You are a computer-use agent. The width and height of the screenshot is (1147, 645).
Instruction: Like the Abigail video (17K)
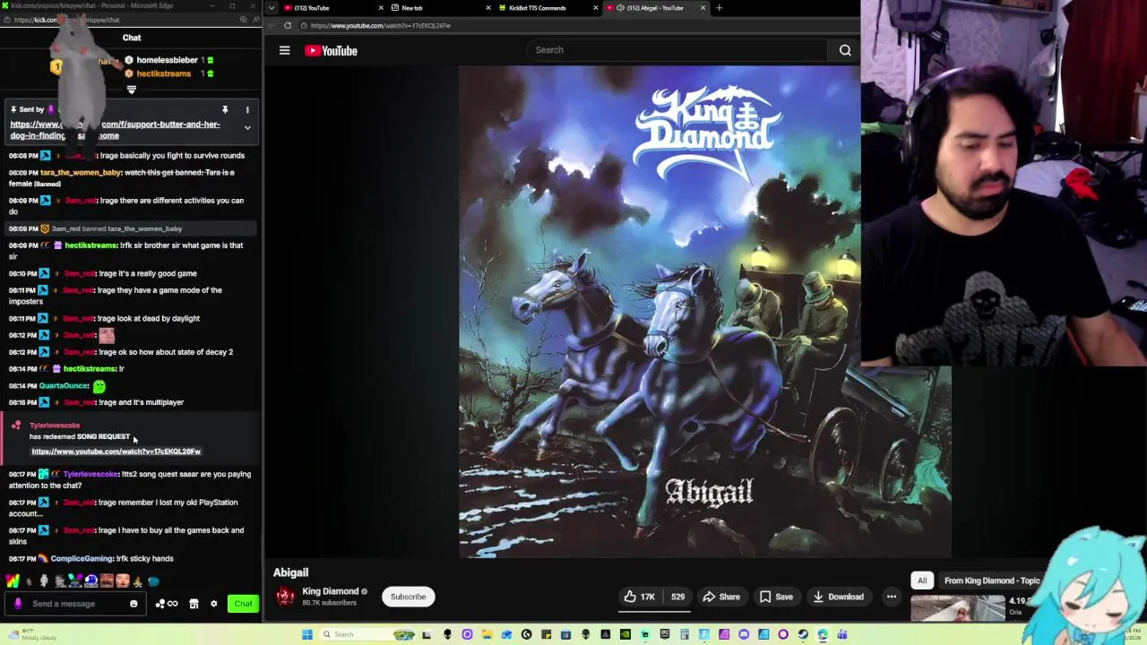point(639,597)
